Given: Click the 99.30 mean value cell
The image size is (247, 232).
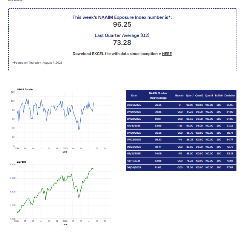Looking at the screenshot, I should pyautogui.click(x=158, y=140).
